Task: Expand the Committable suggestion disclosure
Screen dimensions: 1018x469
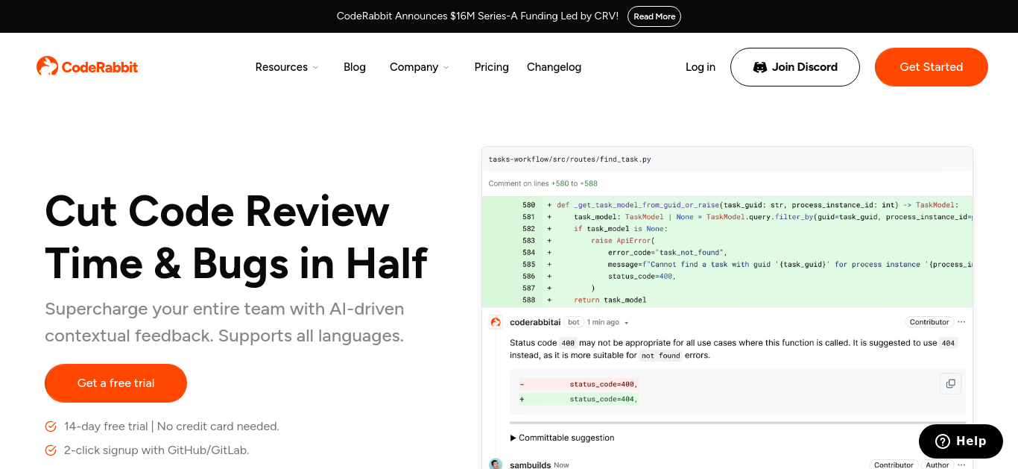Action: (x=563, y=438)
